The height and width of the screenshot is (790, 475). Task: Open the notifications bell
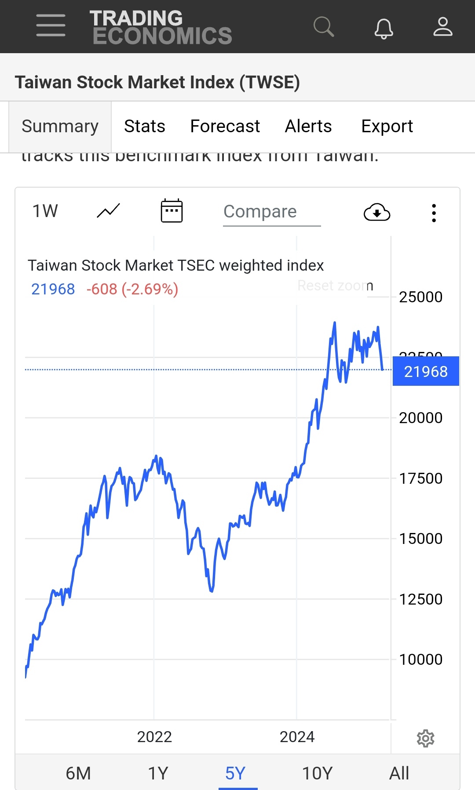[x=384, y=28]
